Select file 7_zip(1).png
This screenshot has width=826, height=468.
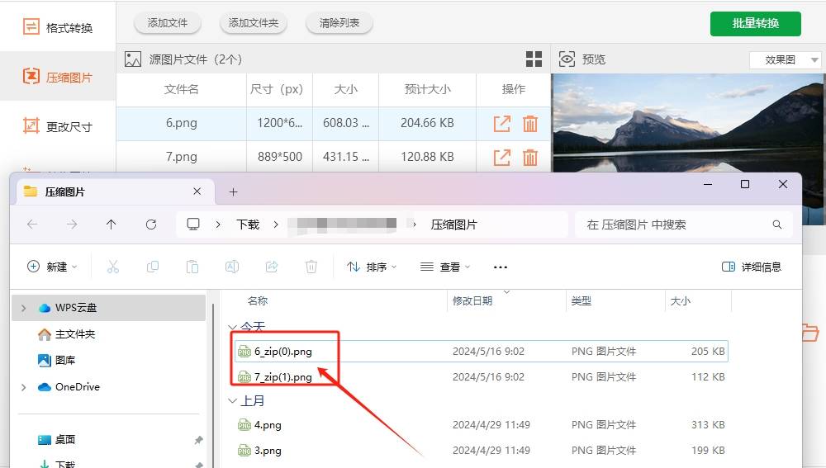282,377
